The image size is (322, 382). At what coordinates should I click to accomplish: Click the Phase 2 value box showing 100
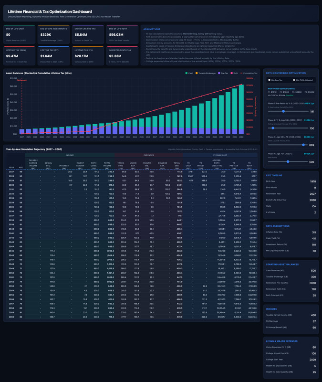click(312, 128)
